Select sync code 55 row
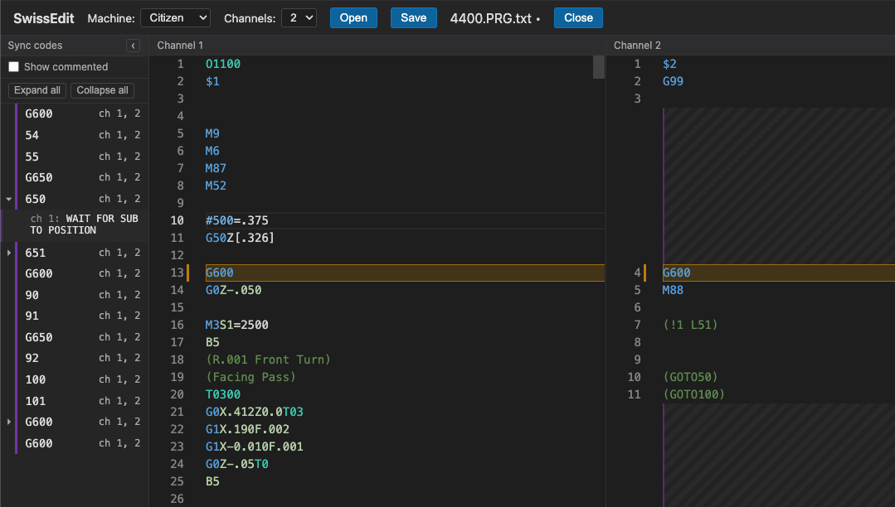This screenshot has height=507, width=895. tap(81, 157)
